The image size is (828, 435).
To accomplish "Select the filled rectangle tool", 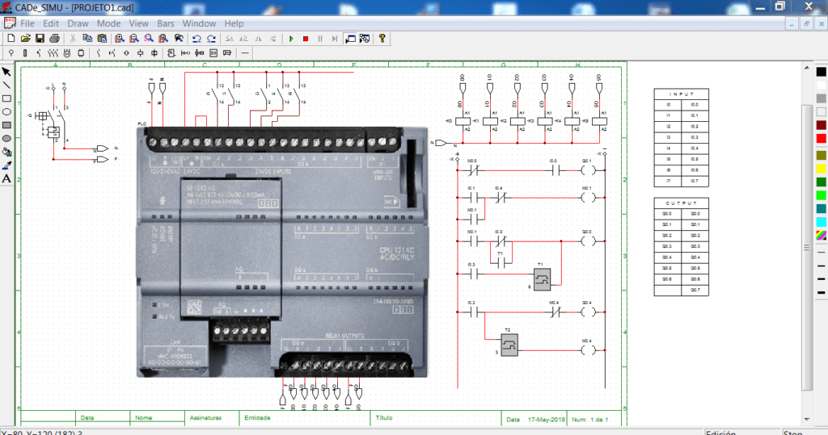I will [6, 125].
